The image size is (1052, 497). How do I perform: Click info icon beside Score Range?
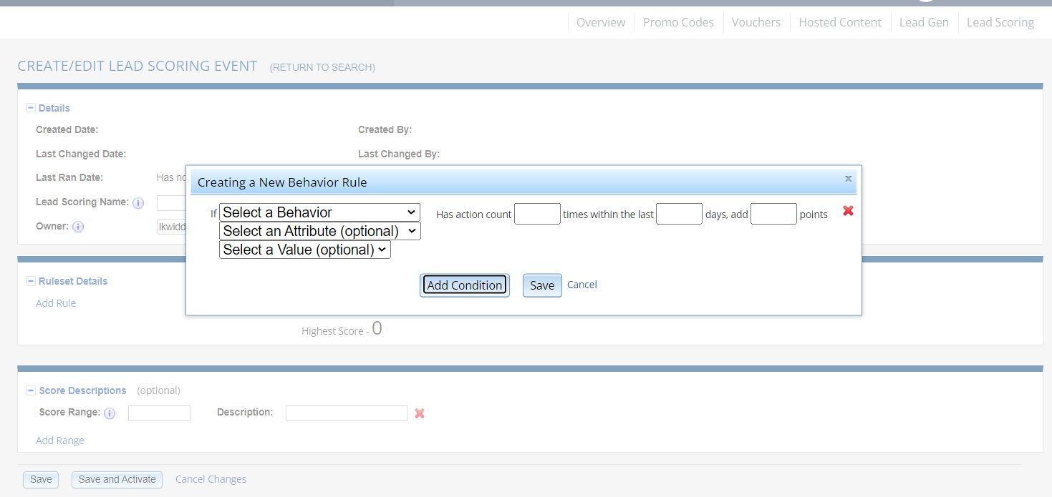110,413
